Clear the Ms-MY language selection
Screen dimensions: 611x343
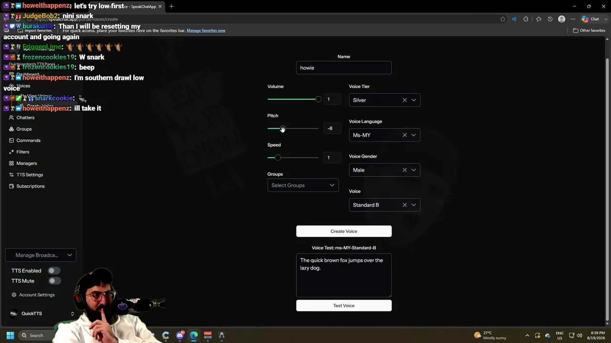405,135
